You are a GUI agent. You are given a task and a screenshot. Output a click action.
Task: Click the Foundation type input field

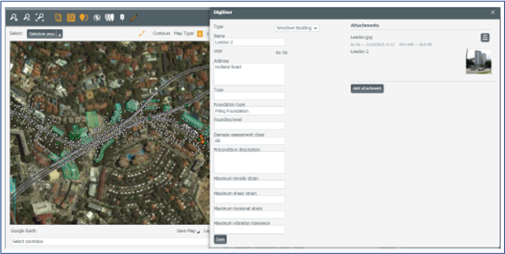pyautogui.click(x=250, y=110)
